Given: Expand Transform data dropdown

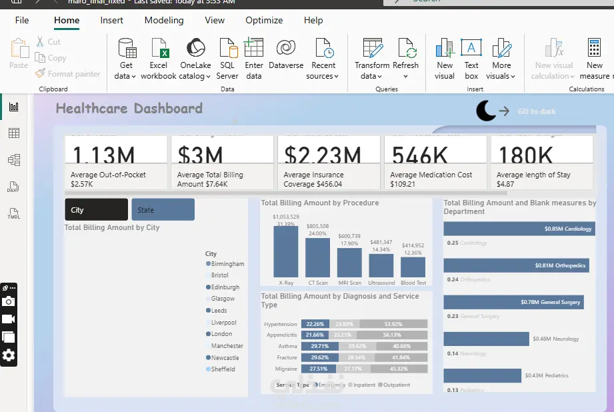Looking at the screenshot, I should click(371, 76).
